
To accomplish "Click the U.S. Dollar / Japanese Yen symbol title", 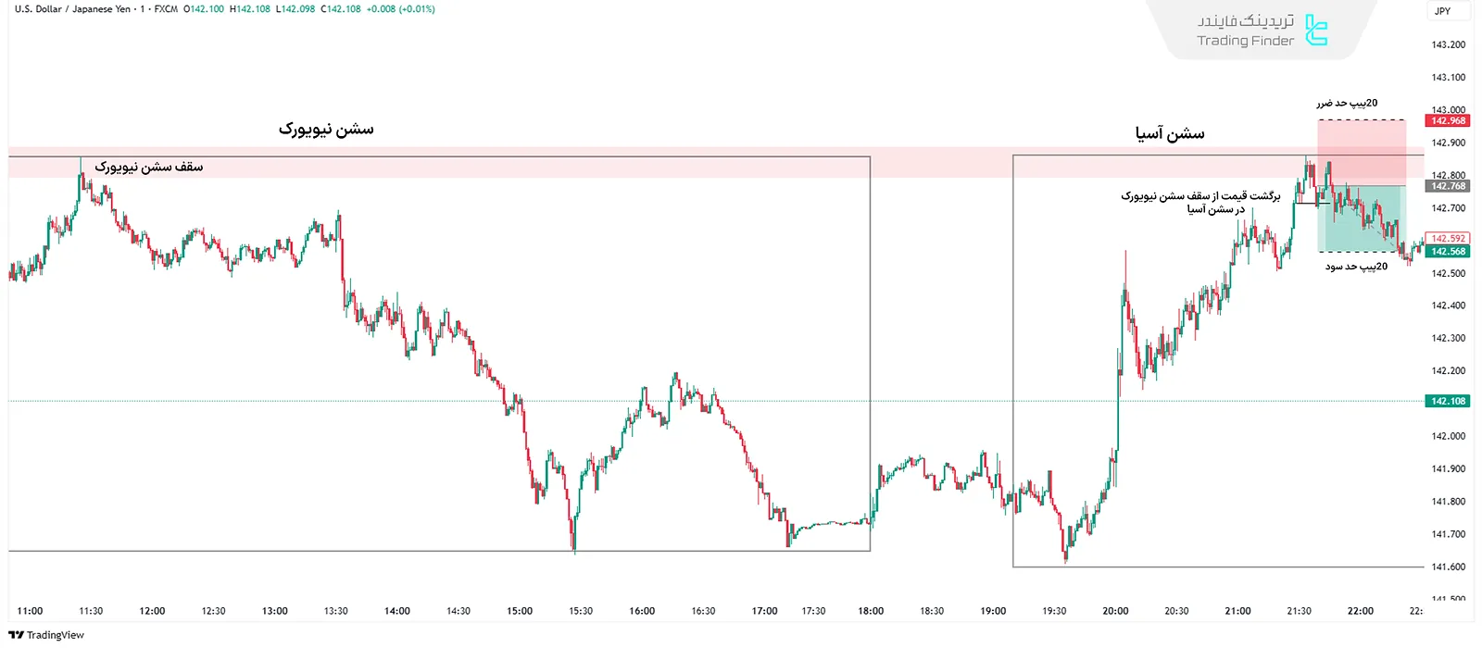I will (x=72, y=9).
